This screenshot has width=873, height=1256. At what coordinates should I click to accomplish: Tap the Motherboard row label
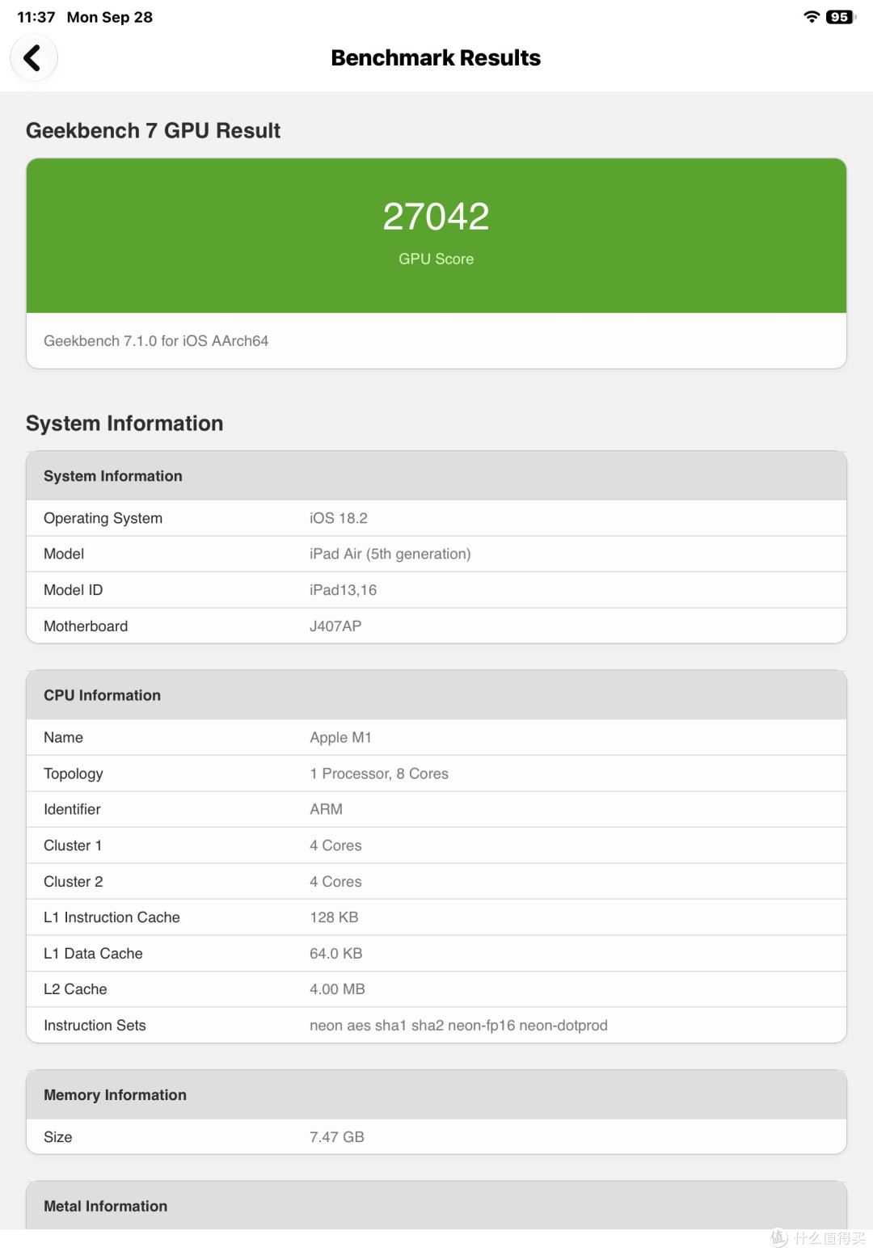[86, 626]
